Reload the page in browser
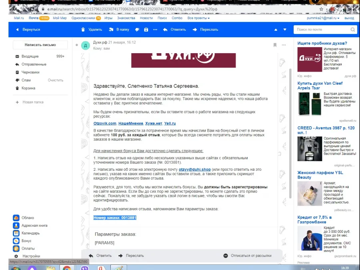The height and width of the screenshot is (270, 360). coord(32,9)
